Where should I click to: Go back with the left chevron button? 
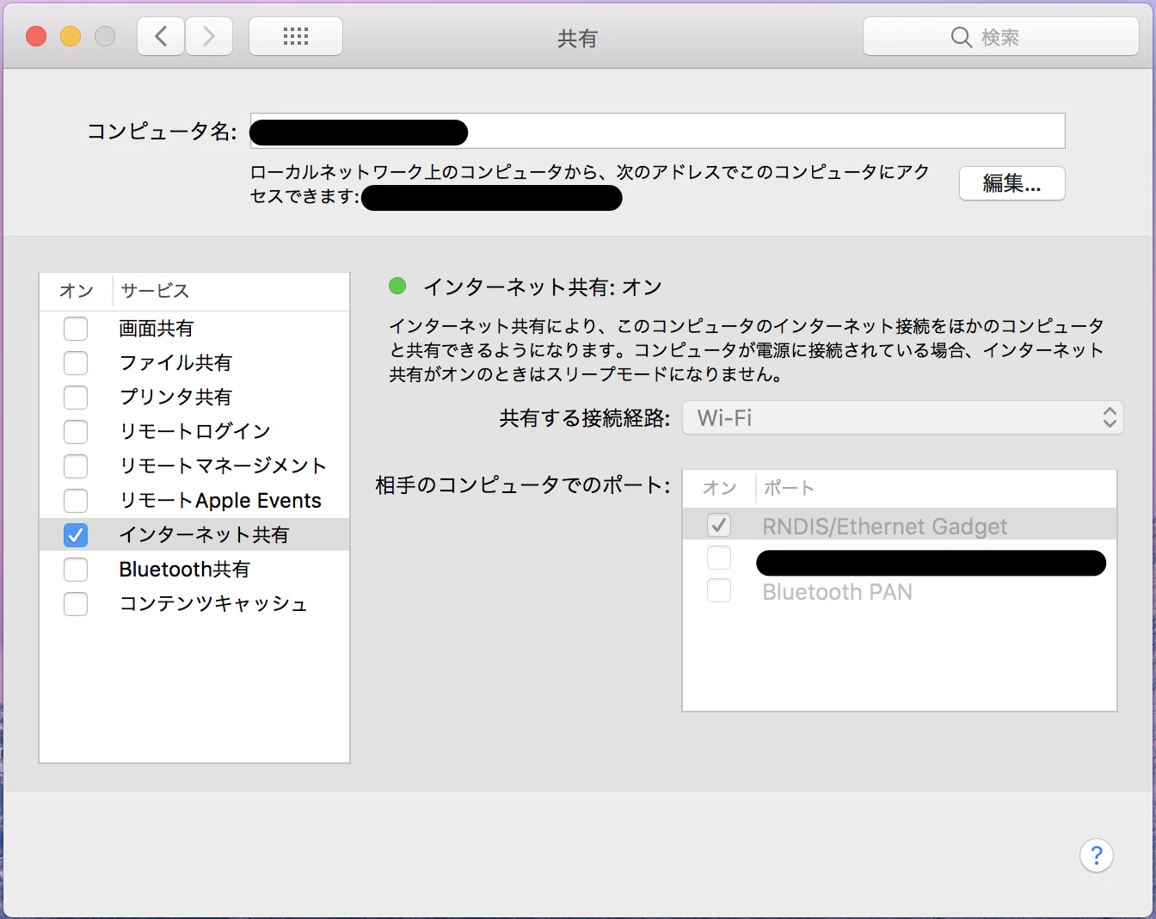click(x=161, y=37)
